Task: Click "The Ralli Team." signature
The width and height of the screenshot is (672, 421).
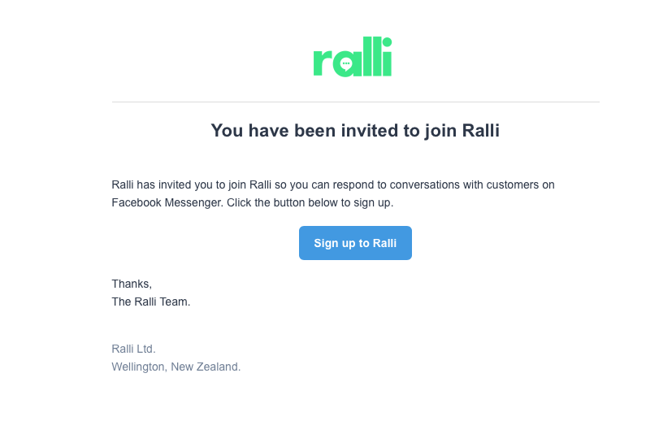Action: point(151,302)
